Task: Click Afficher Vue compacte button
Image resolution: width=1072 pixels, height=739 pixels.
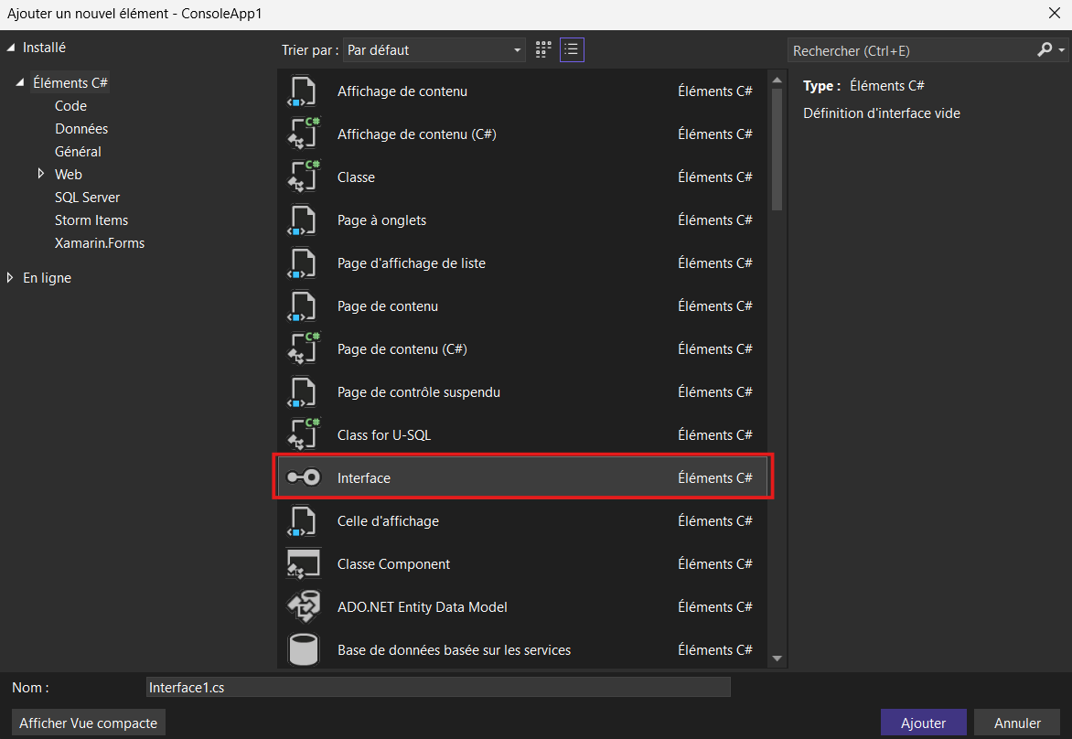Action: click(88, 723)
